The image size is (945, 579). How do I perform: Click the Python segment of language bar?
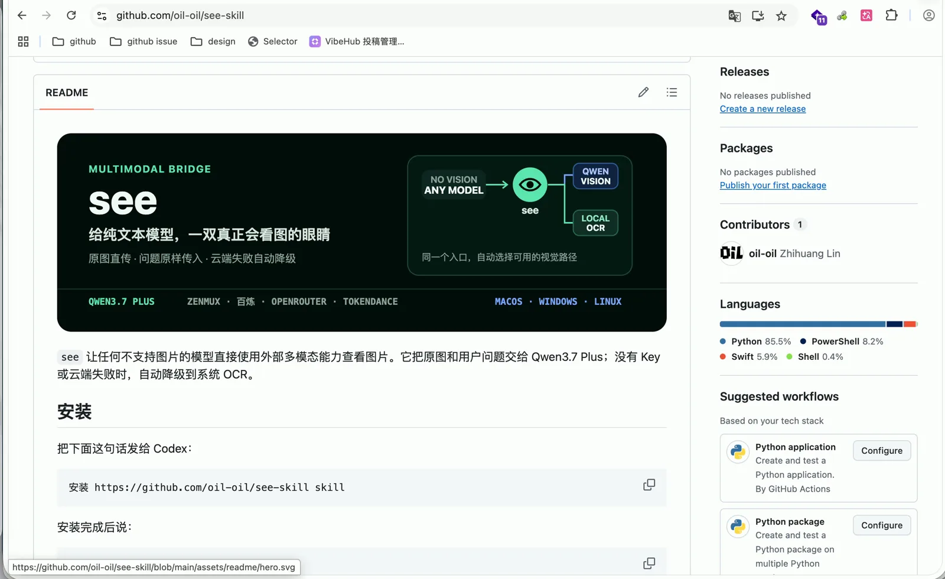802,324
